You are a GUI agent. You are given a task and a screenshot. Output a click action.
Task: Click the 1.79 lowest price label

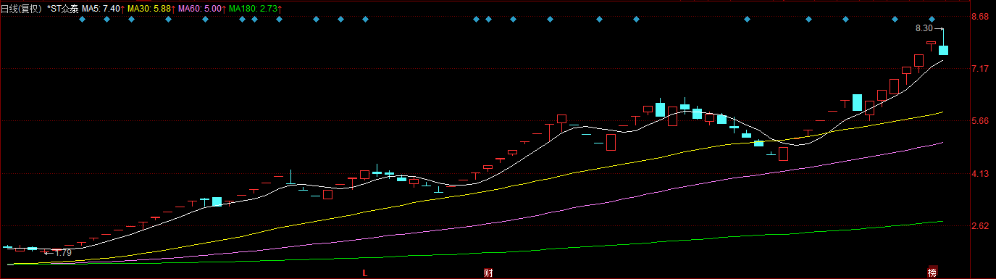(x=63, y=253)
